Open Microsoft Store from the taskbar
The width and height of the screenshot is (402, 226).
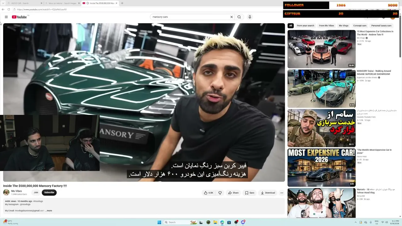click(229, 222)
